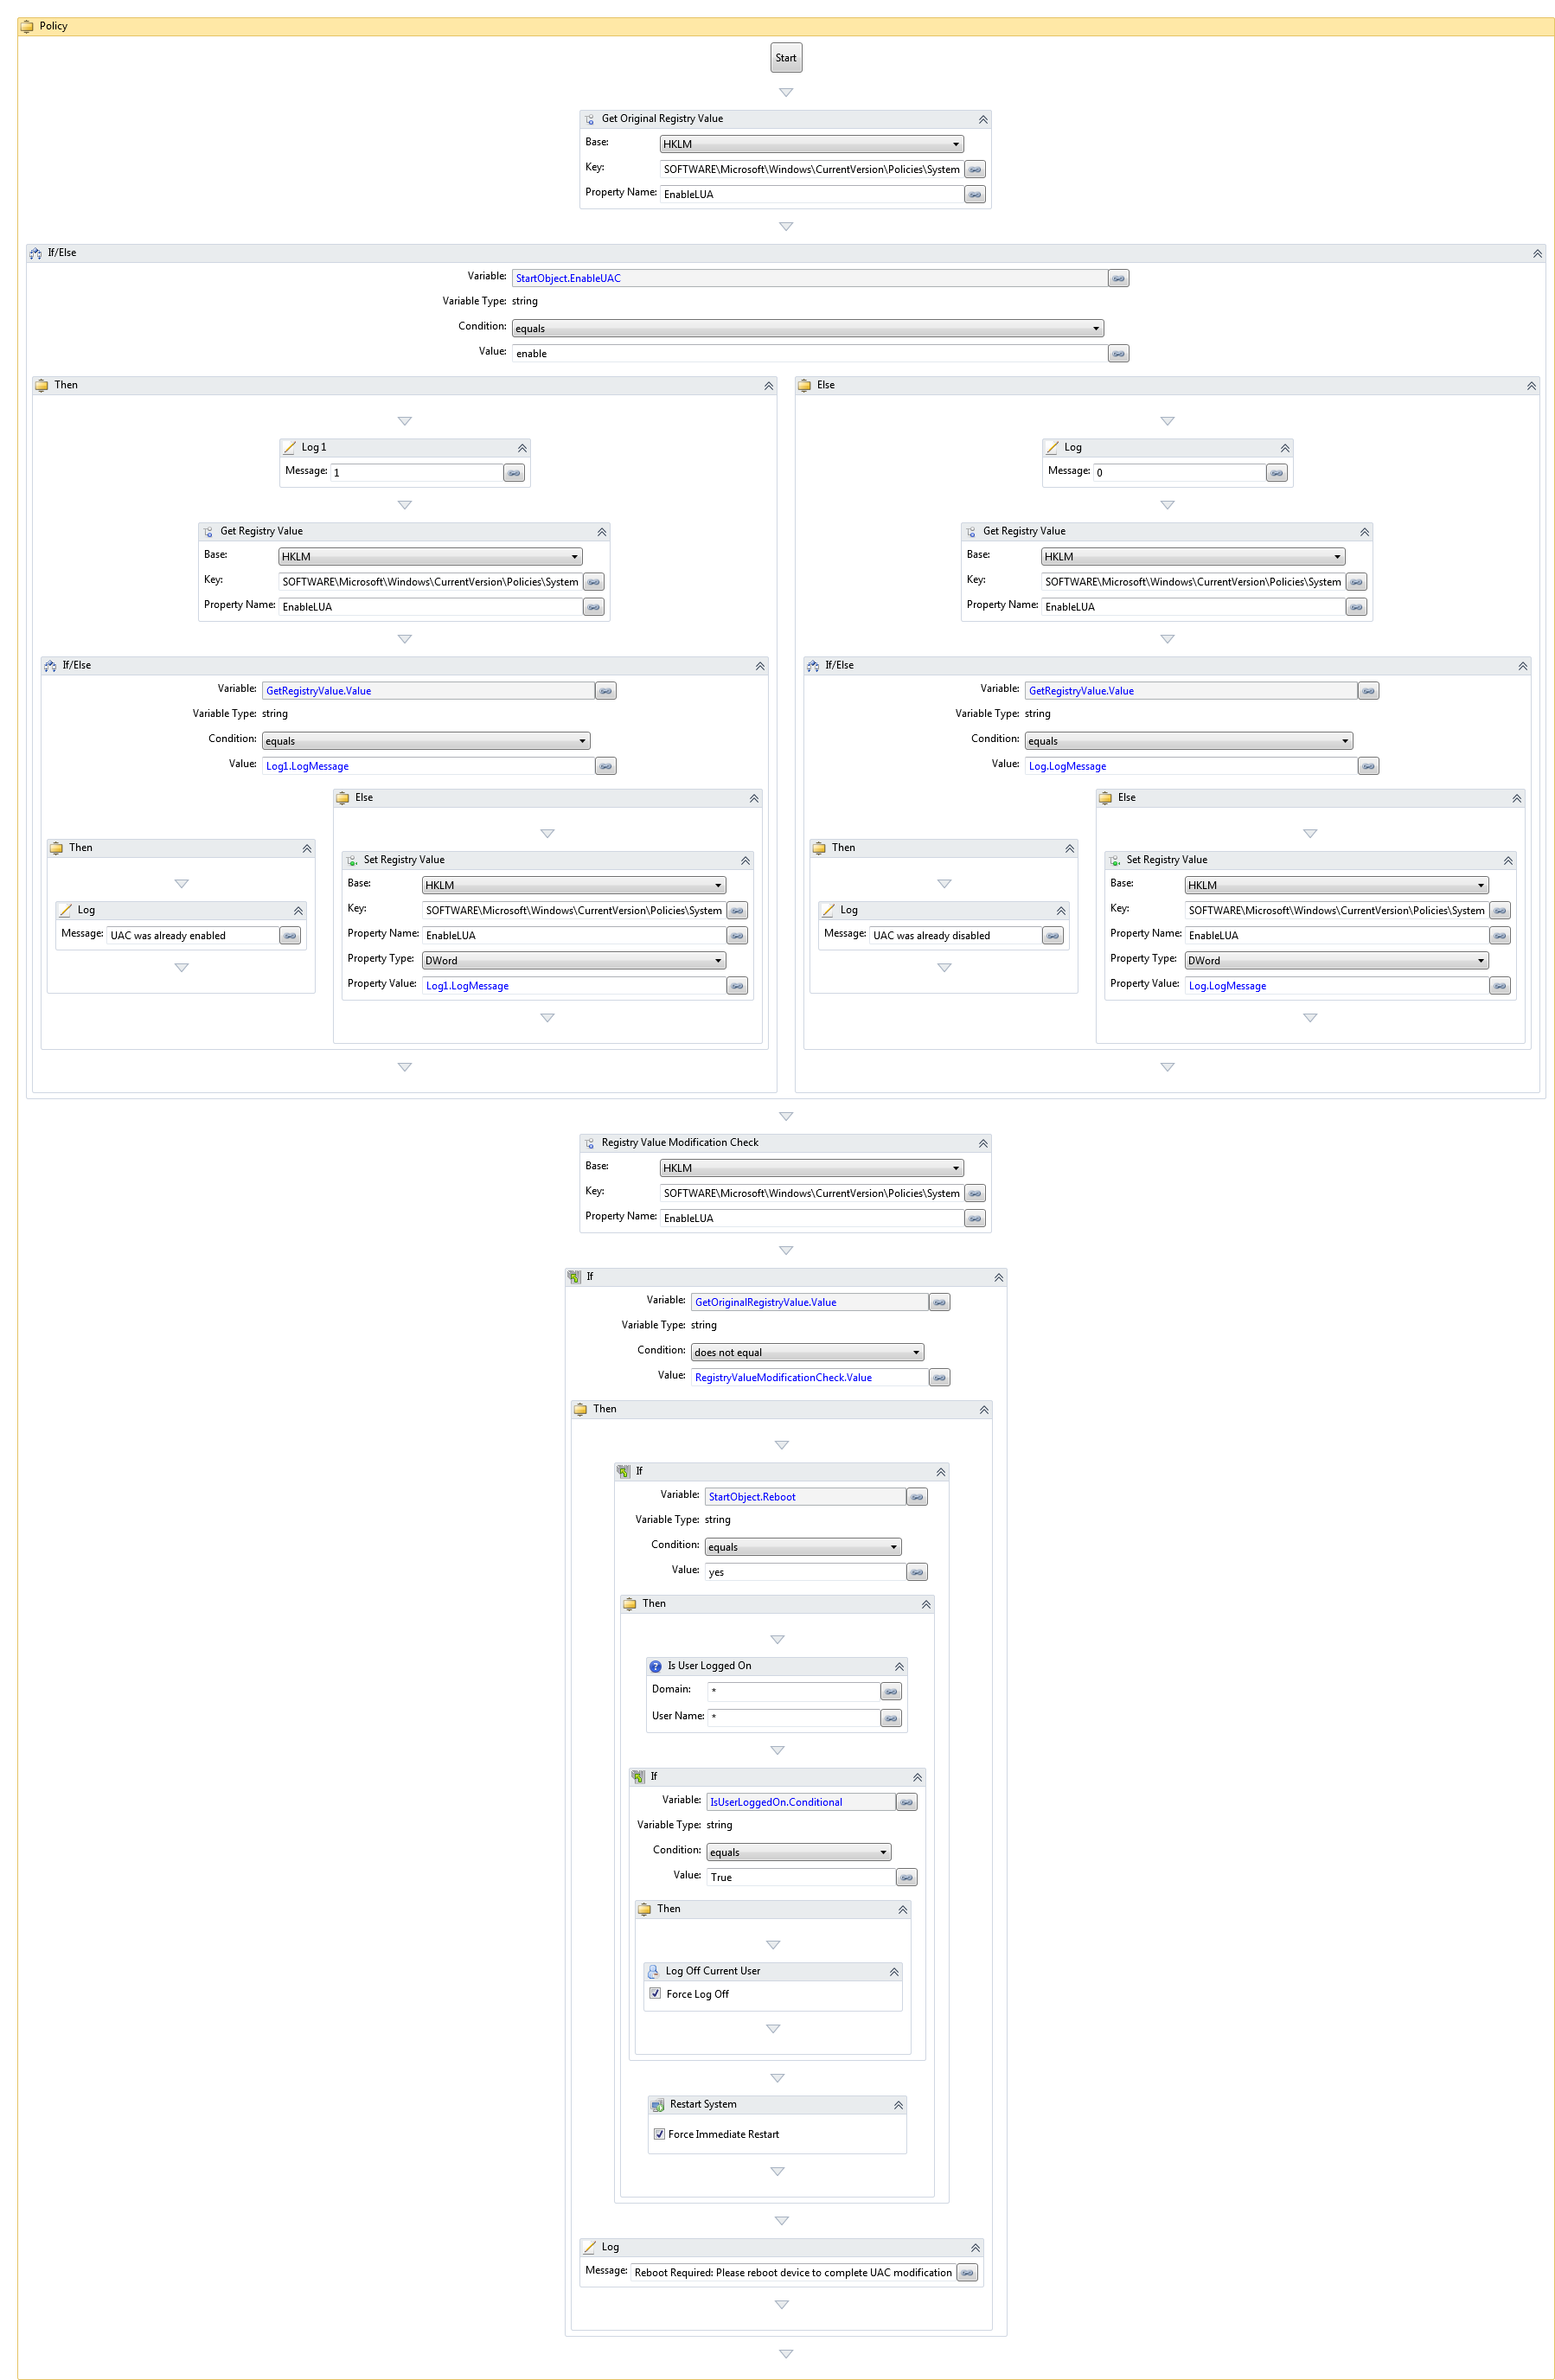Click the StartObject.Reboot variable link
Screen dimensions: 1555x2380
point(752,1497)
